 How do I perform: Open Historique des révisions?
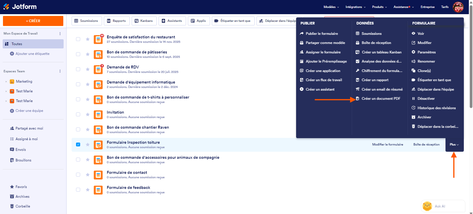click(434, 108)
